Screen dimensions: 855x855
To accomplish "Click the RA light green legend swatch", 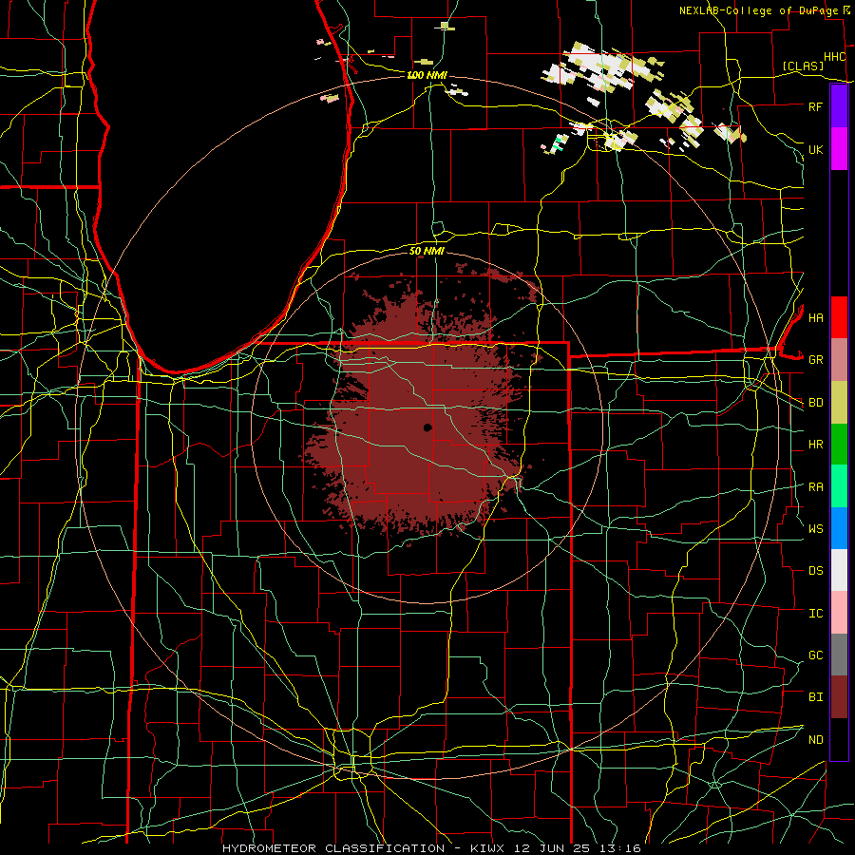I will point(839,486).
